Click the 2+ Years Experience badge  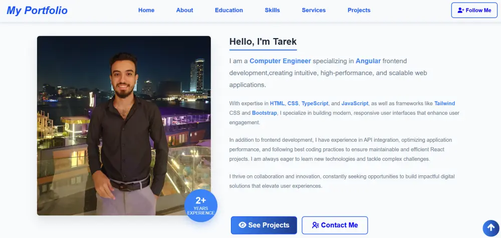click(201, 206)
